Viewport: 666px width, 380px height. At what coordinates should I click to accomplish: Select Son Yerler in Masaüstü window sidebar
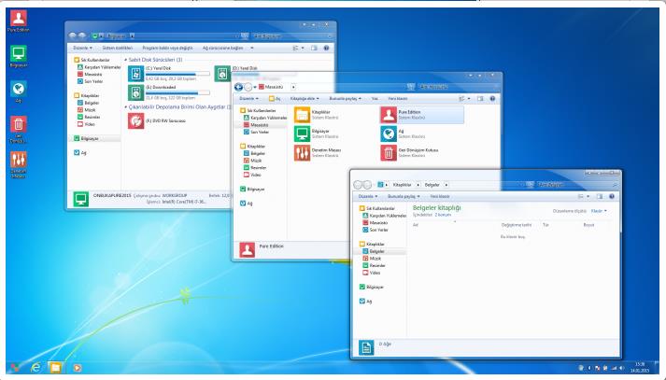259,132
